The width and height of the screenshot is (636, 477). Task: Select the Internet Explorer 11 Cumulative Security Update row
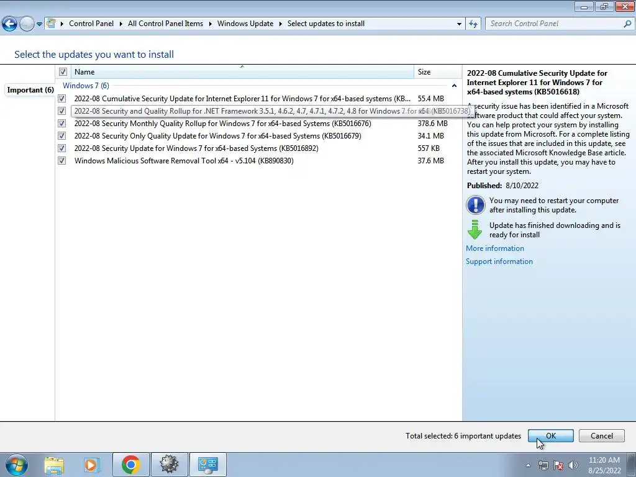tap(258, 99)
